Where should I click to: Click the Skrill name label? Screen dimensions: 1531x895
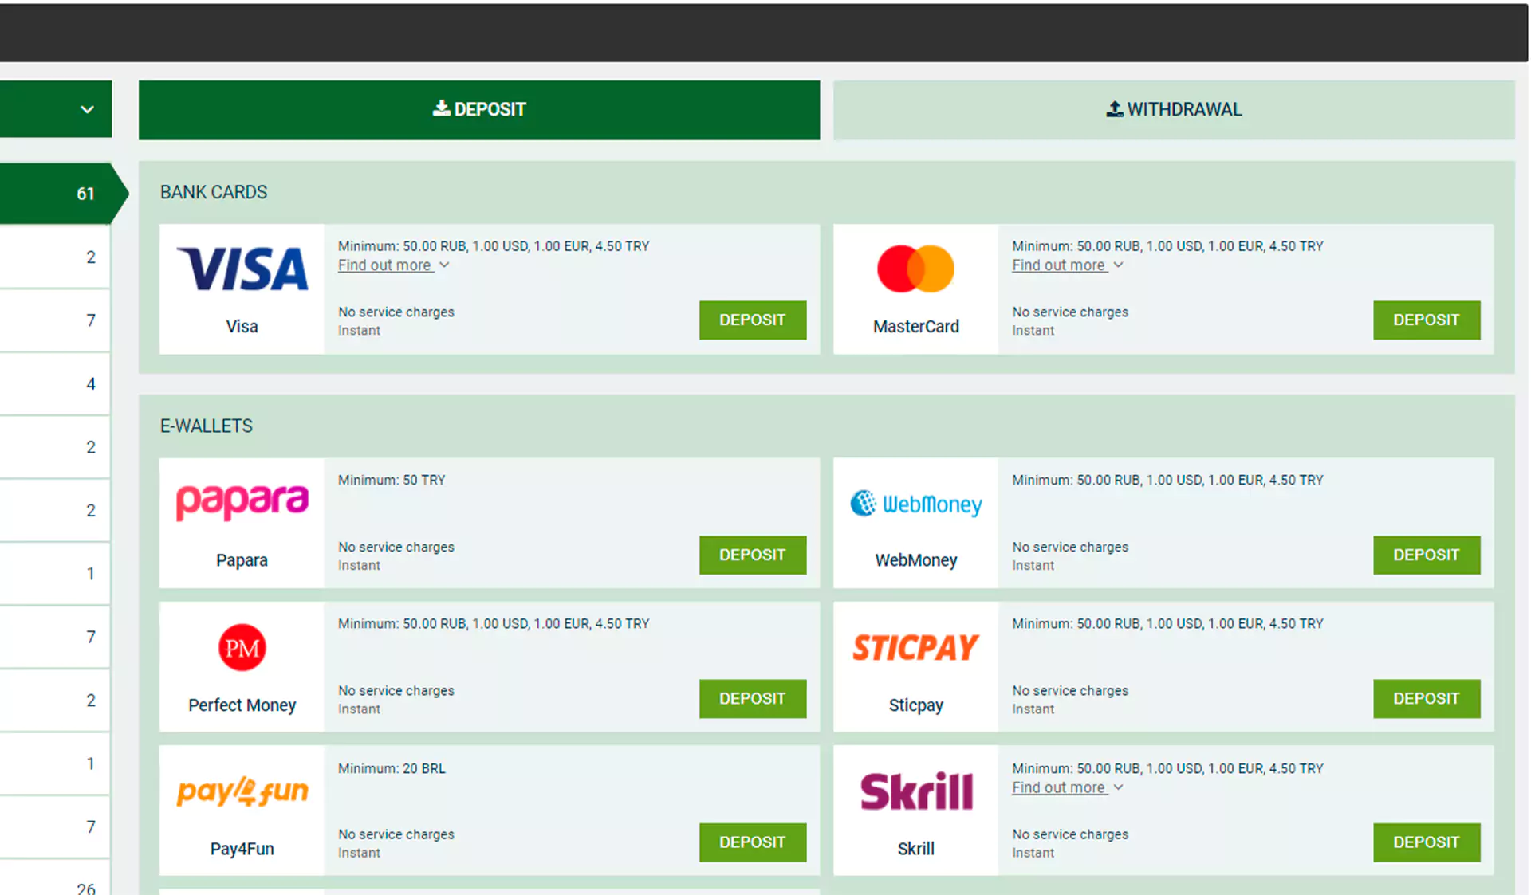pyautogui.click(x=915, y=849)
